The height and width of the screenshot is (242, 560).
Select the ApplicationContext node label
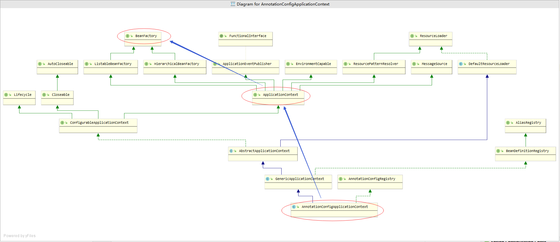tap(281, 95)
